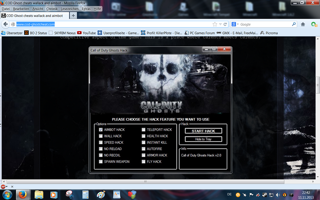Click the network tray icon
The width and height of the screenshot is (320, 200).
pos(271,195)
